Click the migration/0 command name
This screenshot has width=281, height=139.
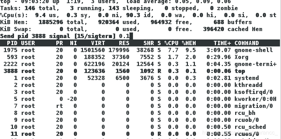(254, 106)
